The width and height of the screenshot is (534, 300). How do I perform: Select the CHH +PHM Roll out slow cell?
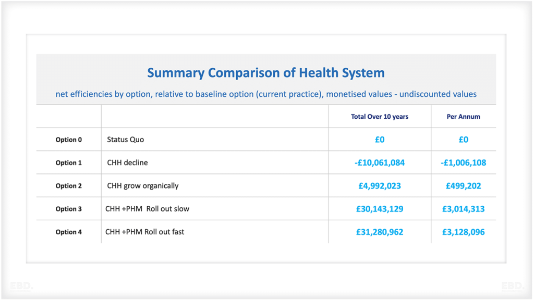(147, 209)
